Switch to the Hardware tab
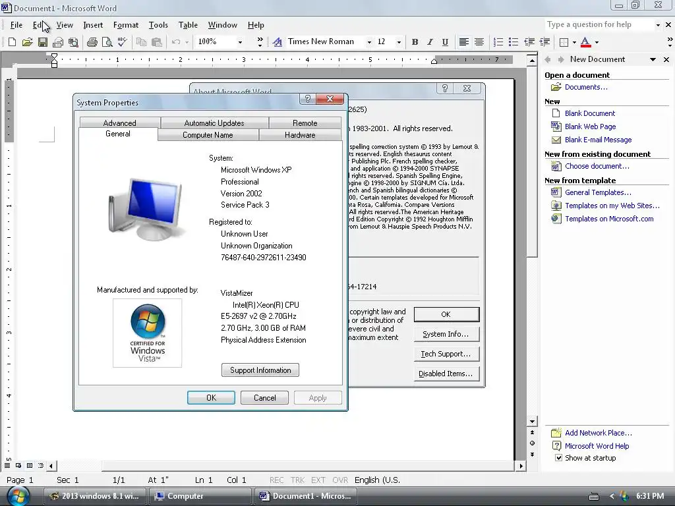The image size is (675, 506). click(300, 135)
